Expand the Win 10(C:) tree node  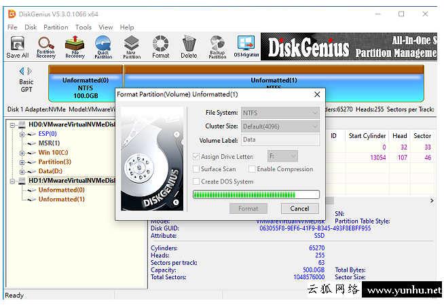[x=22, y=153]
